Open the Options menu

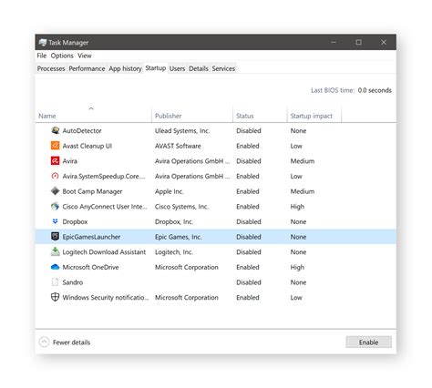click(62, 56)
